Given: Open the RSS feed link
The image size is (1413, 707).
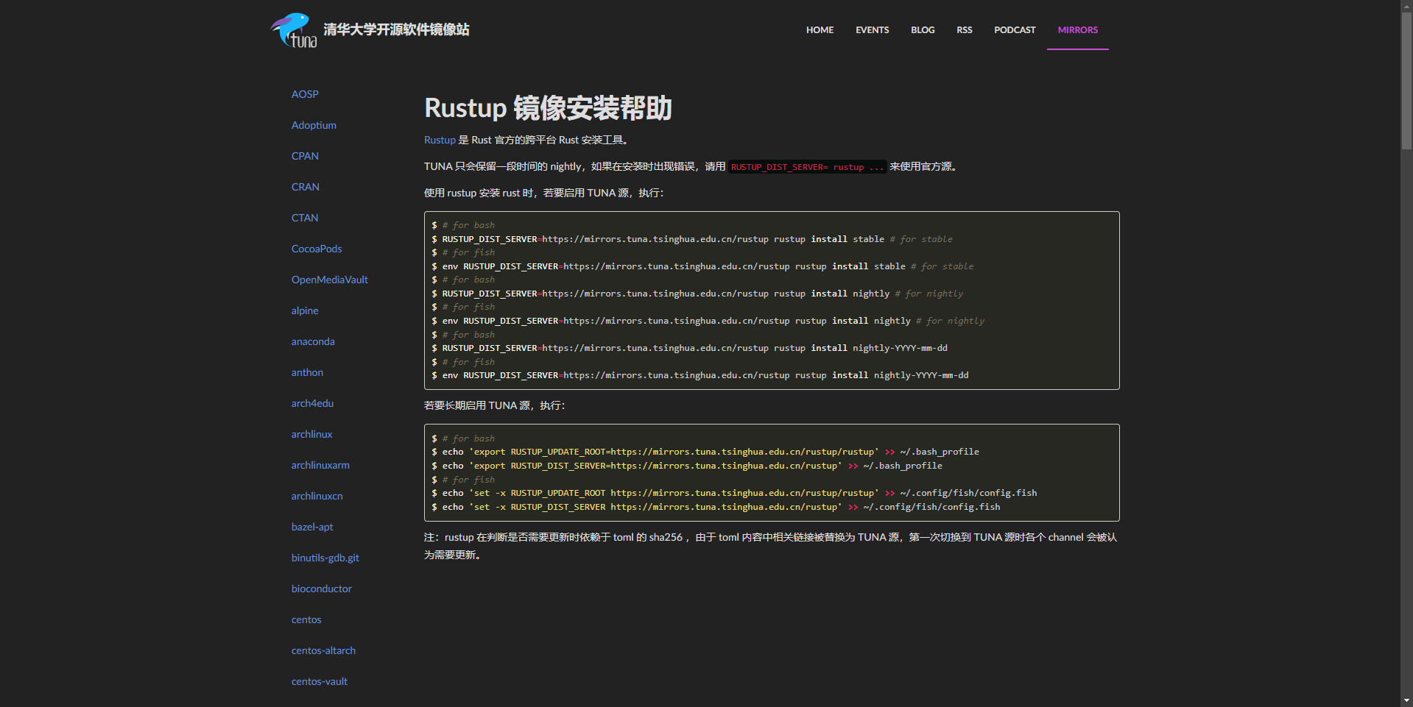Looking at the screenshot, I should 964,30.
